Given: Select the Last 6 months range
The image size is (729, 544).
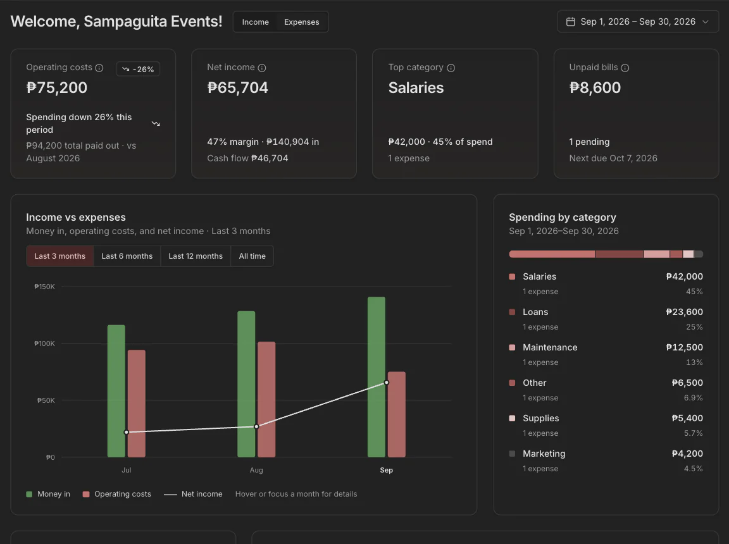Looking at the screenshot, I should click(127, 256).
